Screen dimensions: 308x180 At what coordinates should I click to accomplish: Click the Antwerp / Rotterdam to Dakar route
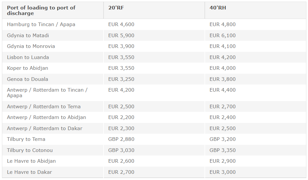click(x=45, y=128)
